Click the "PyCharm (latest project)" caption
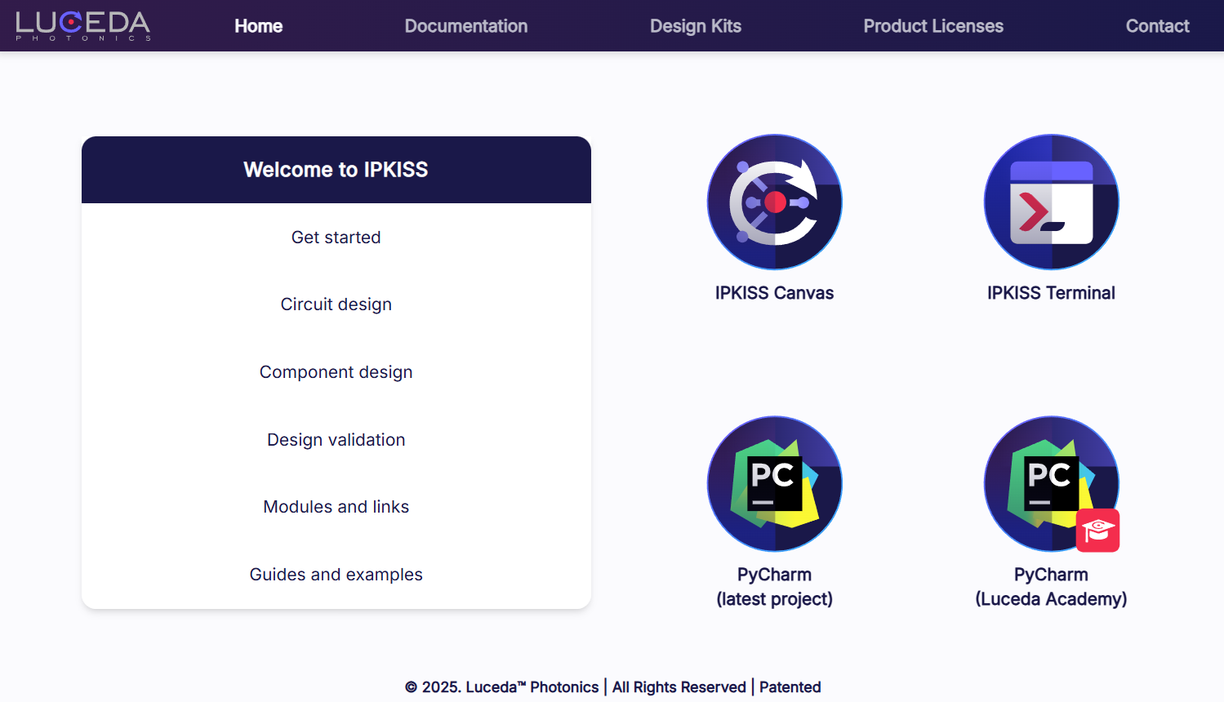1224x702 pixels. tap(774, 587)
